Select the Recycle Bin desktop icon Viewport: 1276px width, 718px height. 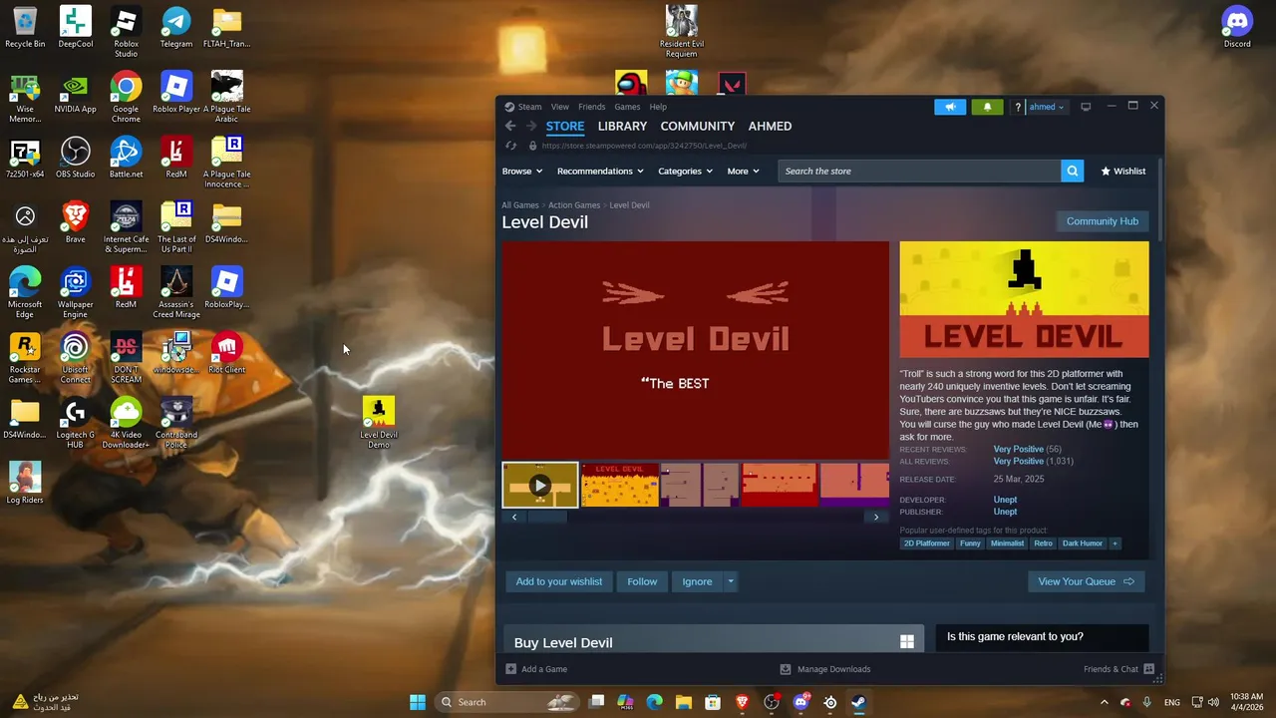click(x=25, y=27)
